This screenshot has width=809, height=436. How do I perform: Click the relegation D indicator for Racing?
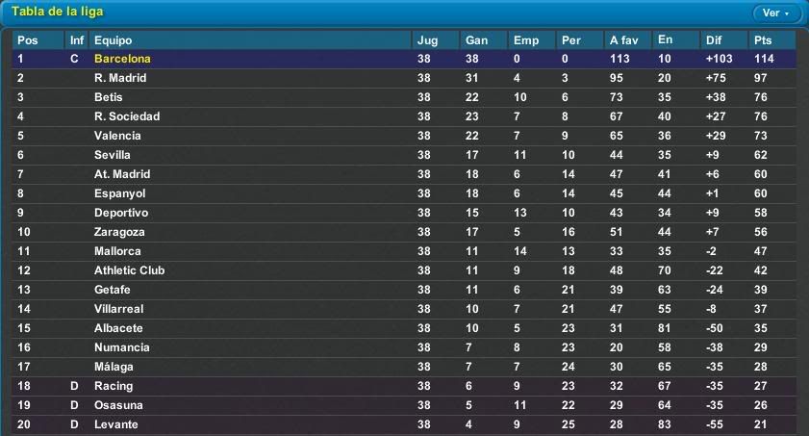[x=74, y=386]
